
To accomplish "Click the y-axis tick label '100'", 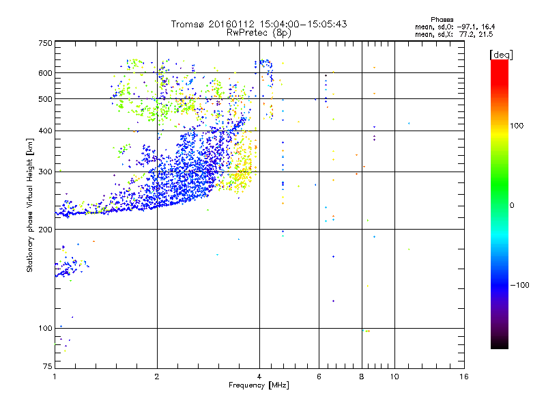I will point(45,329).
